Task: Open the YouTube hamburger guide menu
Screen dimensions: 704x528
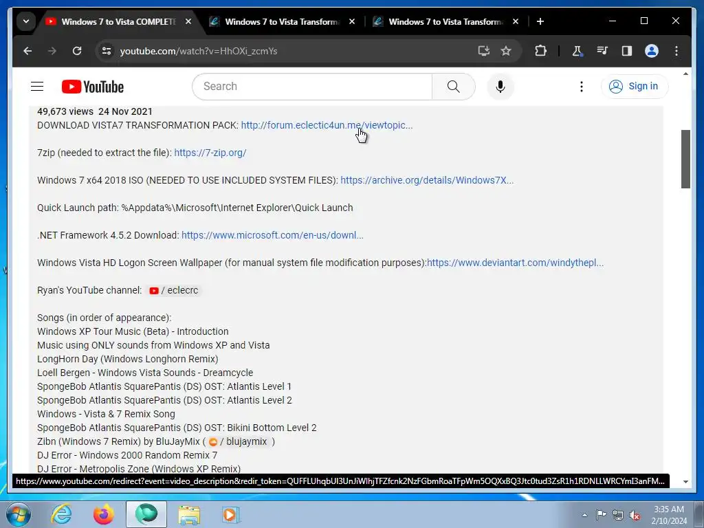Action: coord(37,86)
